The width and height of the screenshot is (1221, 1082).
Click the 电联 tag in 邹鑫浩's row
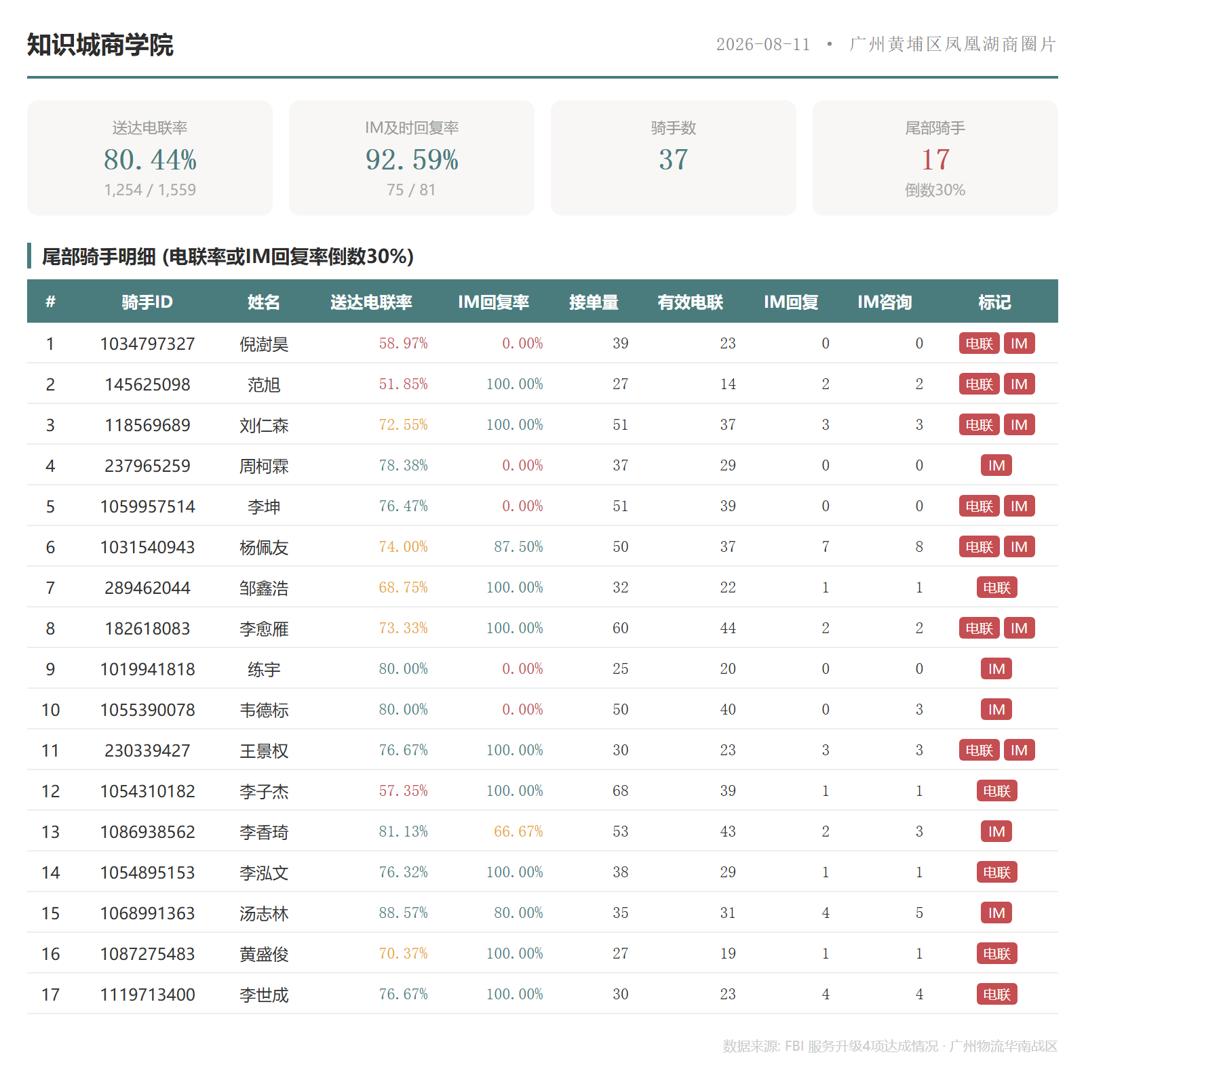[x=996, y=587]
